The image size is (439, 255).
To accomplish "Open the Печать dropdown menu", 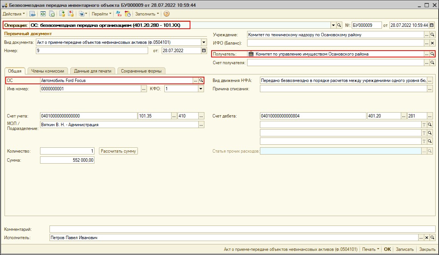I will point(371,249).
